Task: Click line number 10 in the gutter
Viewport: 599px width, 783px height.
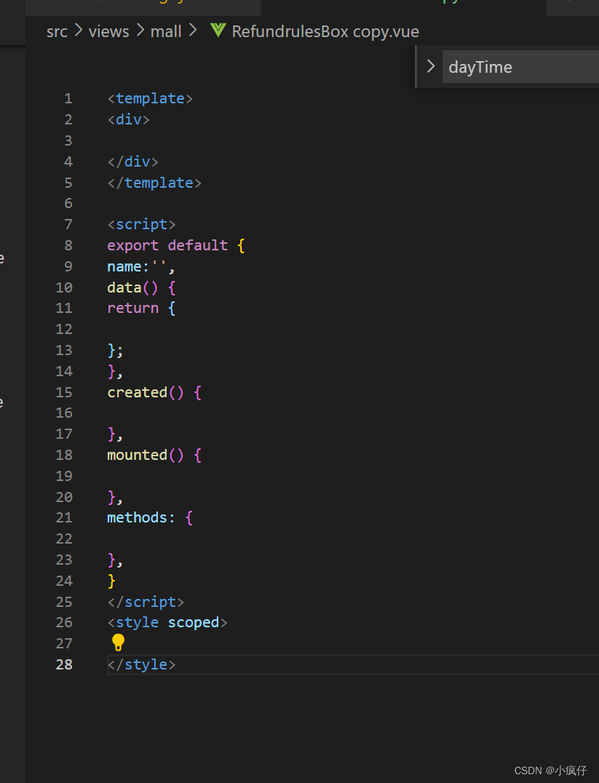Action: point(64,287)
